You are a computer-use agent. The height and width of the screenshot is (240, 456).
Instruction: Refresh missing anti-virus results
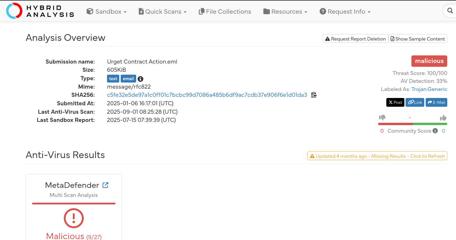[377, 156]
